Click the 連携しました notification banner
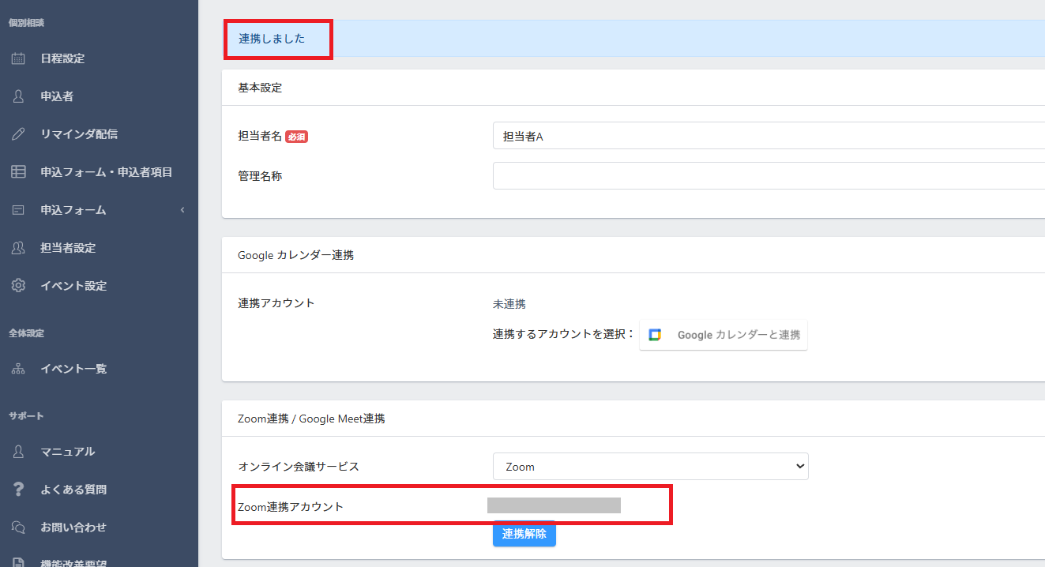Viewport: 1045px width, 567px height. (633, 39)
